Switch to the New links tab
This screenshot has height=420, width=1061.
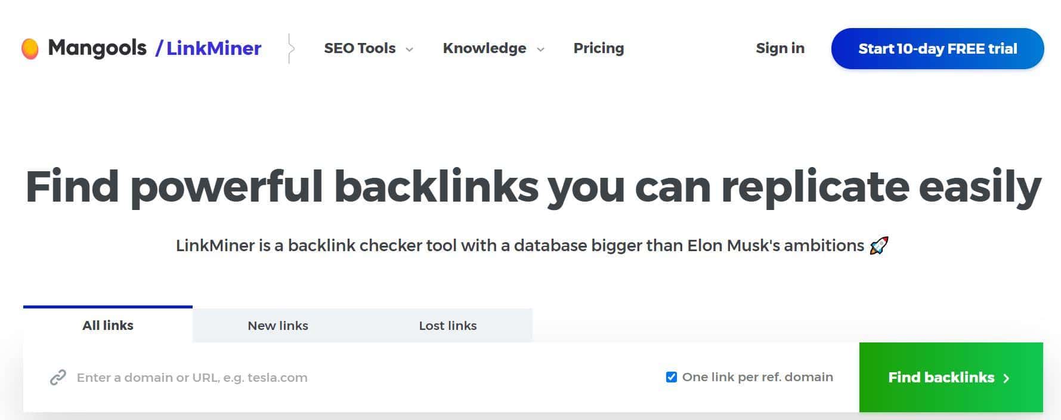pos(278,326)
